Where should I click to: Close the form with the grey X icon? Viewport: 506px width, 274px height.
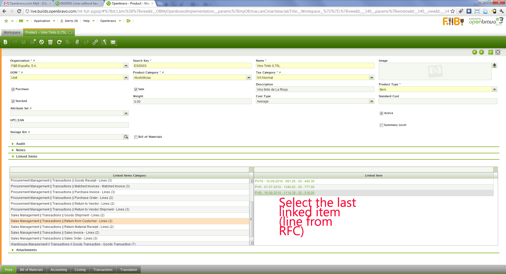click(x=498, y=52)
